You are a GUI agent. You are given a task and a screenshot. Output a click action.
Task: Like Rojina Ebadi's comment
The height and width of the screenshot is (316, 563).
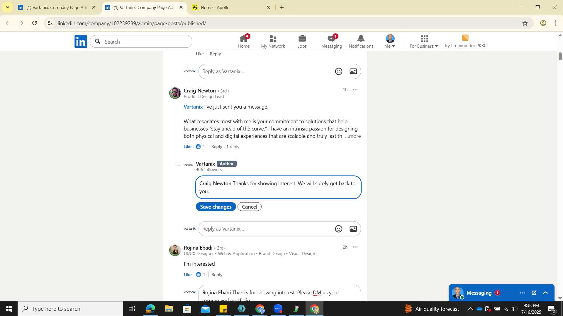pos(188,275)
